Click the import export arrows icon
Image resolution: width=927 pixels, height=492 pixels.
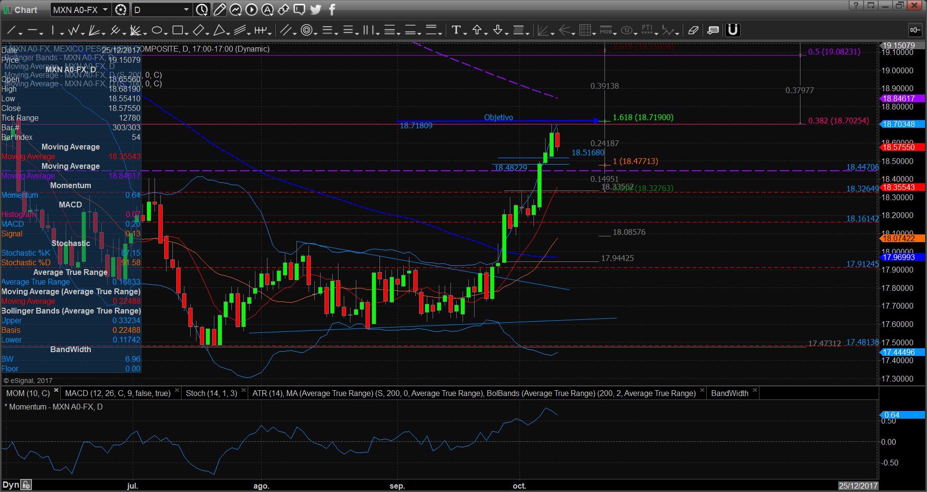point(283,10)
